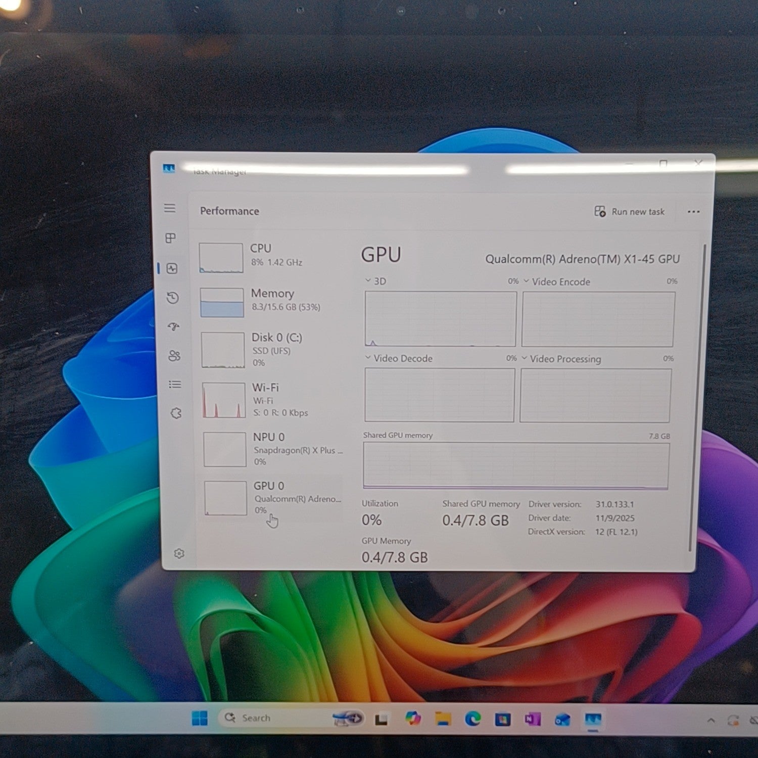This screenshot has width=758, height=758.
Task: Click the Video Decode usage graph
Action: (x=439, y=395)
